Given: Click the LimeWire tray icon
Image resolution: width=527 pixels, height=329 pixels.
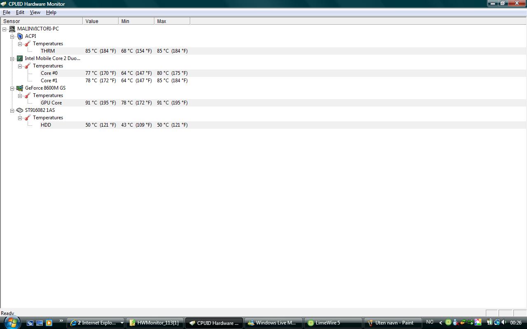Looking at the screenshot, I should pos(448,322).
